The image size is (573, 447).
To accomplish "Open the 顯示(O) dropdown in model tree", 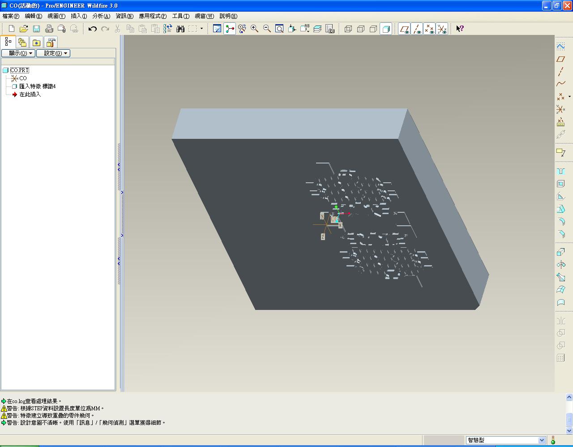I will [x=18, y=53].
